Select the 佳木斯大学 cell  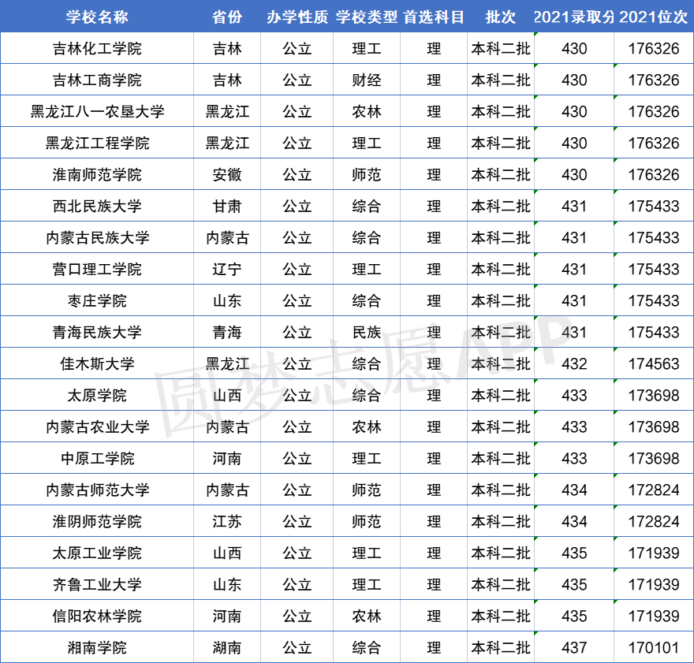tap(97, 363)
